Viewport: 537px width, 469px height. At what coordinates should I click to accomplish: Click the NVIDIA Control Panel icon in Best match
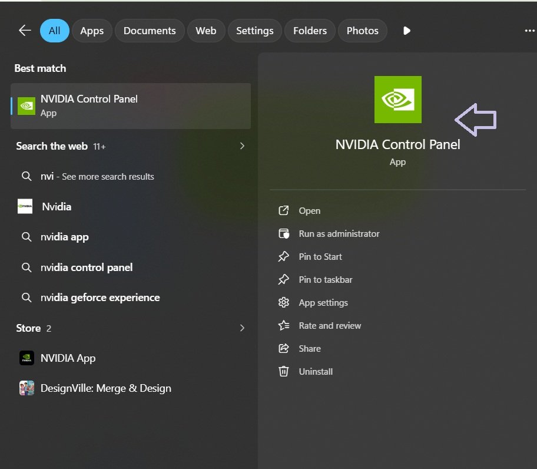pyautogui.click(x=26, y=106)
